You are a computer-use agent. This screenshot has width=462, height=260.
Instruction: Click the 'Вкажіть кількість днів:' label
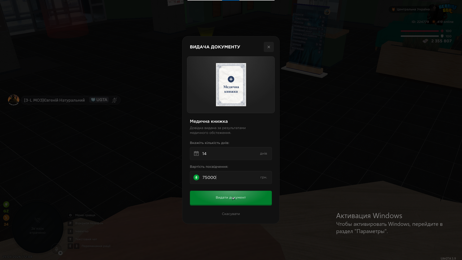[209, 143]
